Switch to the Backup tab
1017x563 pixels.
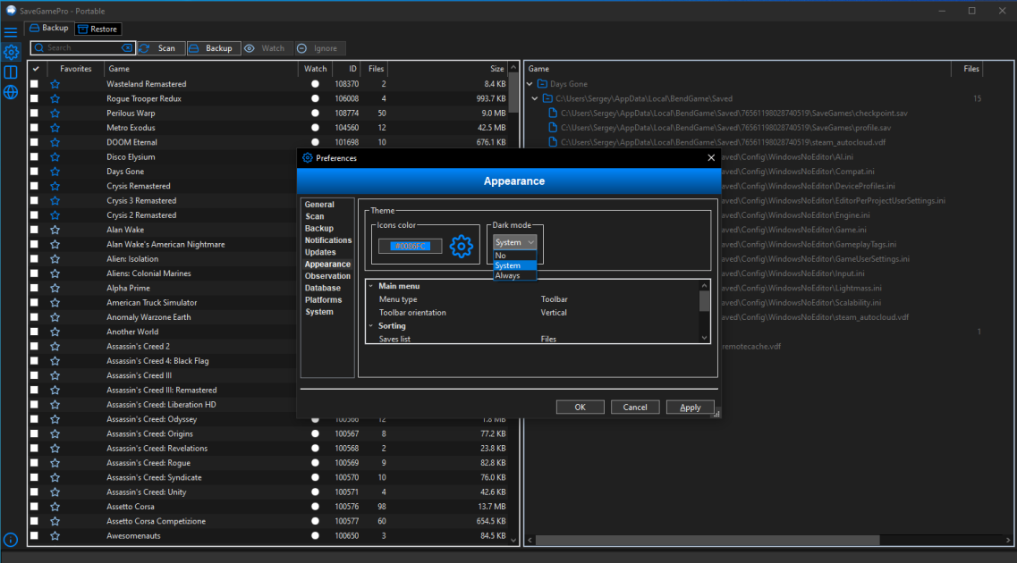49,28
